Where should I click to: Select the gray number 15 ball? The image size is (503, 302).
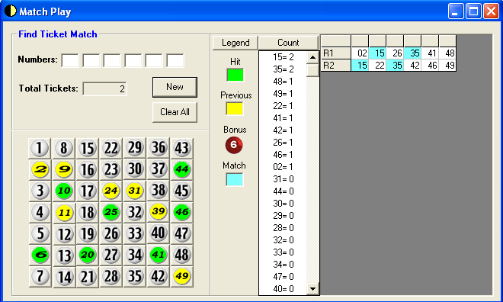88,148
